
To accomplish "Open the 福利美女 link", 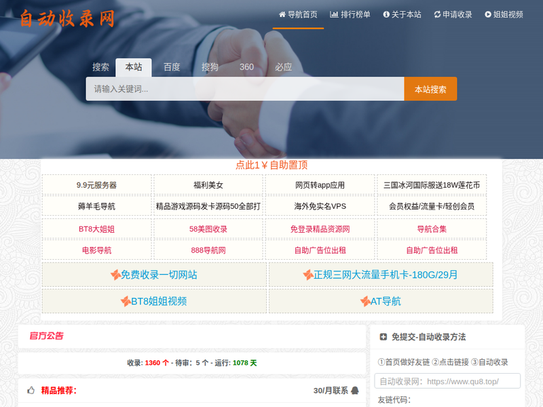I will [x=208, y=185].
